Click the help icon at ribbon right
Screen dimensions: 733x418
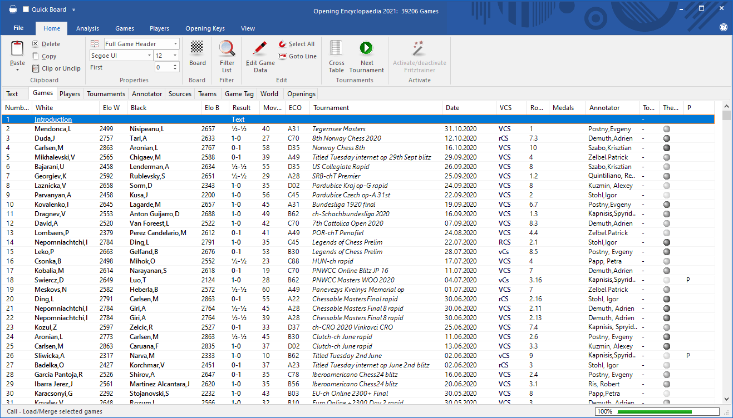pyautogui.click(x=723, y=27)
